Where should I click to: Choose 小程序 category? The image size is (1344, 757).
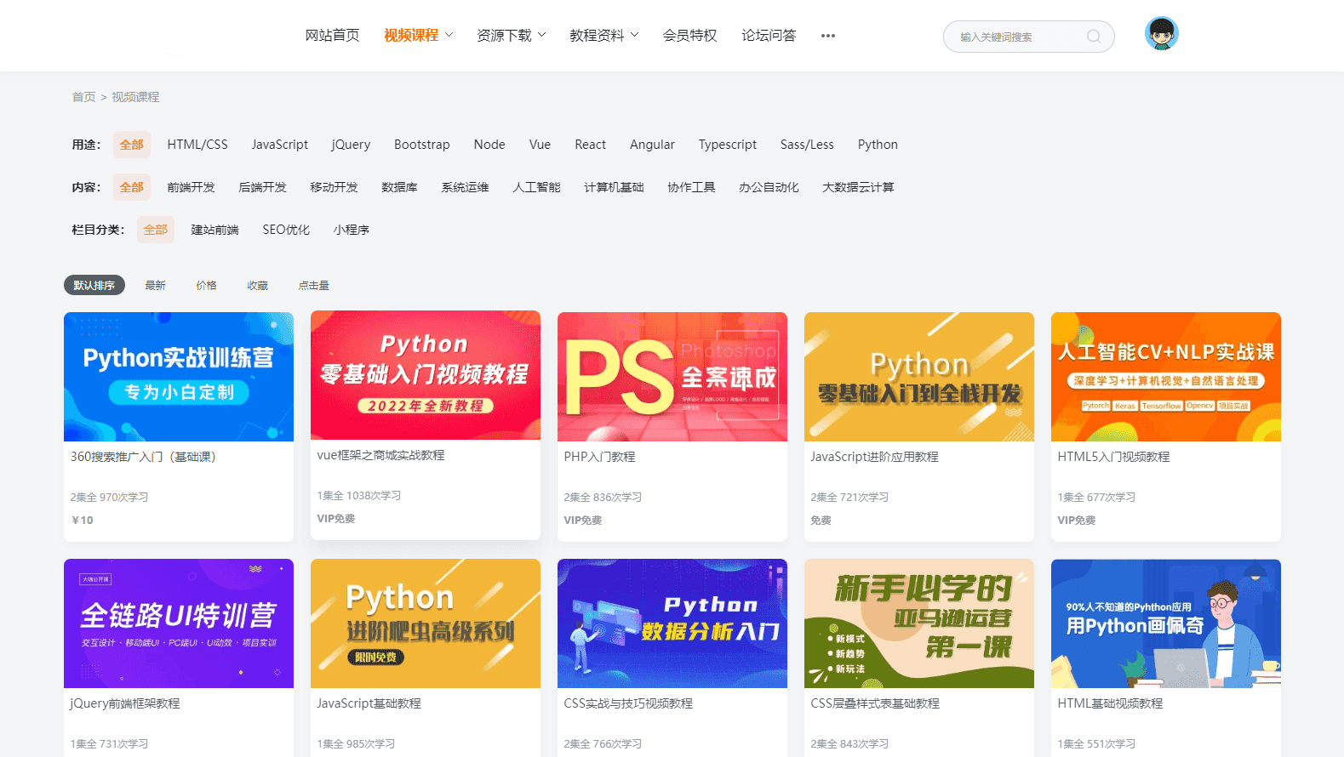pyautogui.click(x=351, y=230)
